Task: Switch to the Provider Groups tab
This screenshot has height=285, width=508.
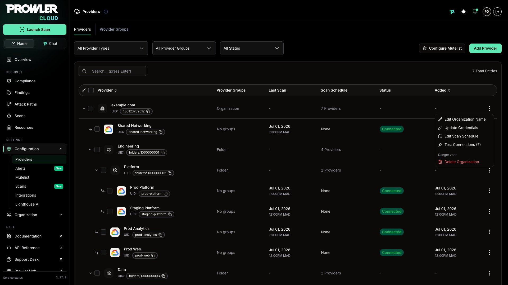Action: point(114,29)
